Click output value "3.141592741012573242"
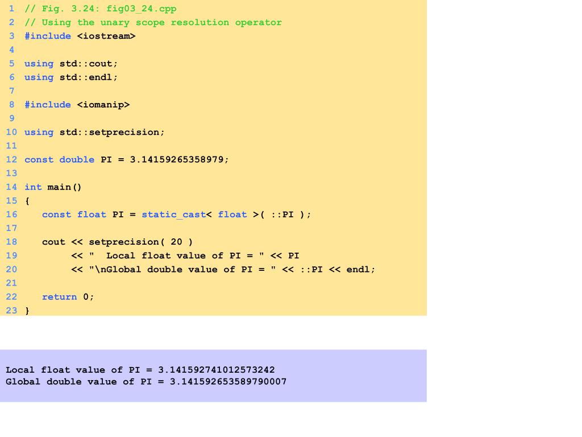The image size is (582, 437). pyautogui.click(x=217, y=370)
